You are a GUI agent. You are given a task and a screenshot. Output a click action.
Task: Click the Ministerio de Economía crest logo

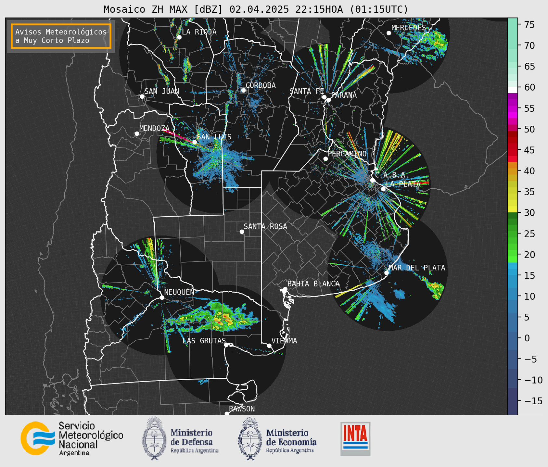coord(250,438)
